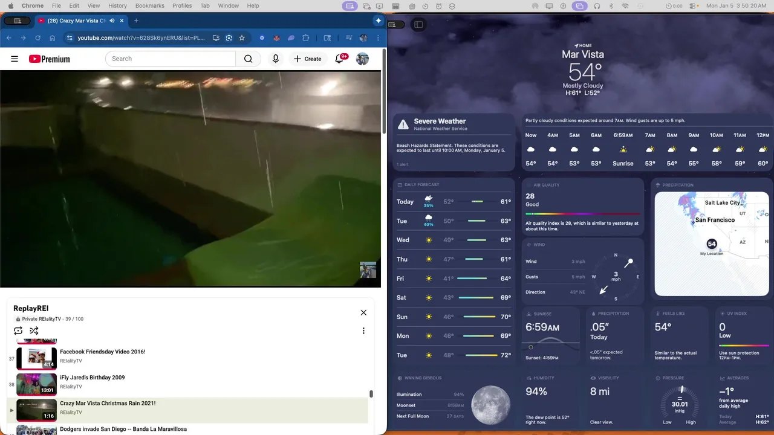The width and height of the screenshot is (774, 435).
Task: Open the Chrome File menu
Action: pyautogui.click(x=56, y=5)
